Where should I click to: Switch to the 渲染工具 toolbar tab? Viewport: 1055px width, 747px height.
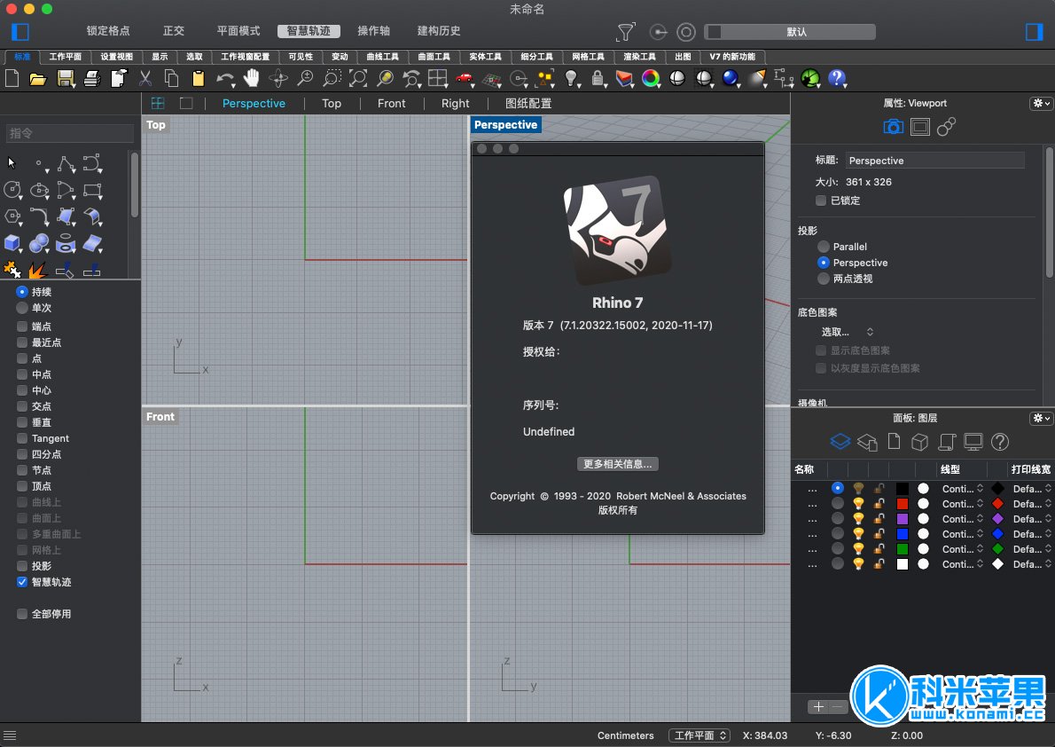pos(639,57)
